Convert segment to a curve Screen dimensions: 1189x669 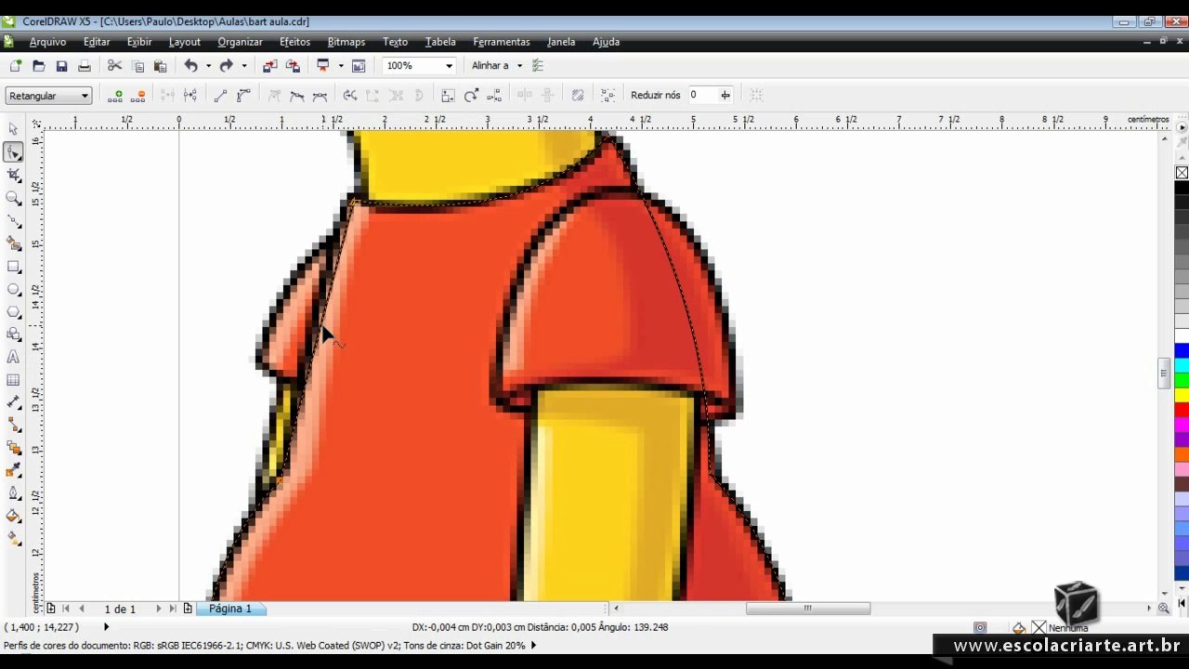(x=243, y=95)
